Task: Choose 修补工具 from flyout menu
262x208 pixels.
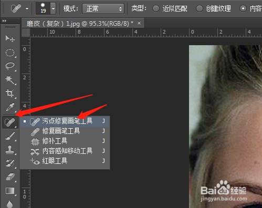Action: click(x=65, y=141)
